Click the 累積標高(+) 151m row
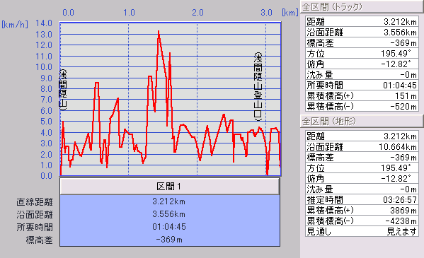The height and width of the screenshot is (258, 424). [362, 95]
